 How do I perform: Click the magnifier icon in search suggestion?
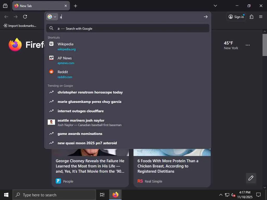pyautogui.click(x=51, y=28)
